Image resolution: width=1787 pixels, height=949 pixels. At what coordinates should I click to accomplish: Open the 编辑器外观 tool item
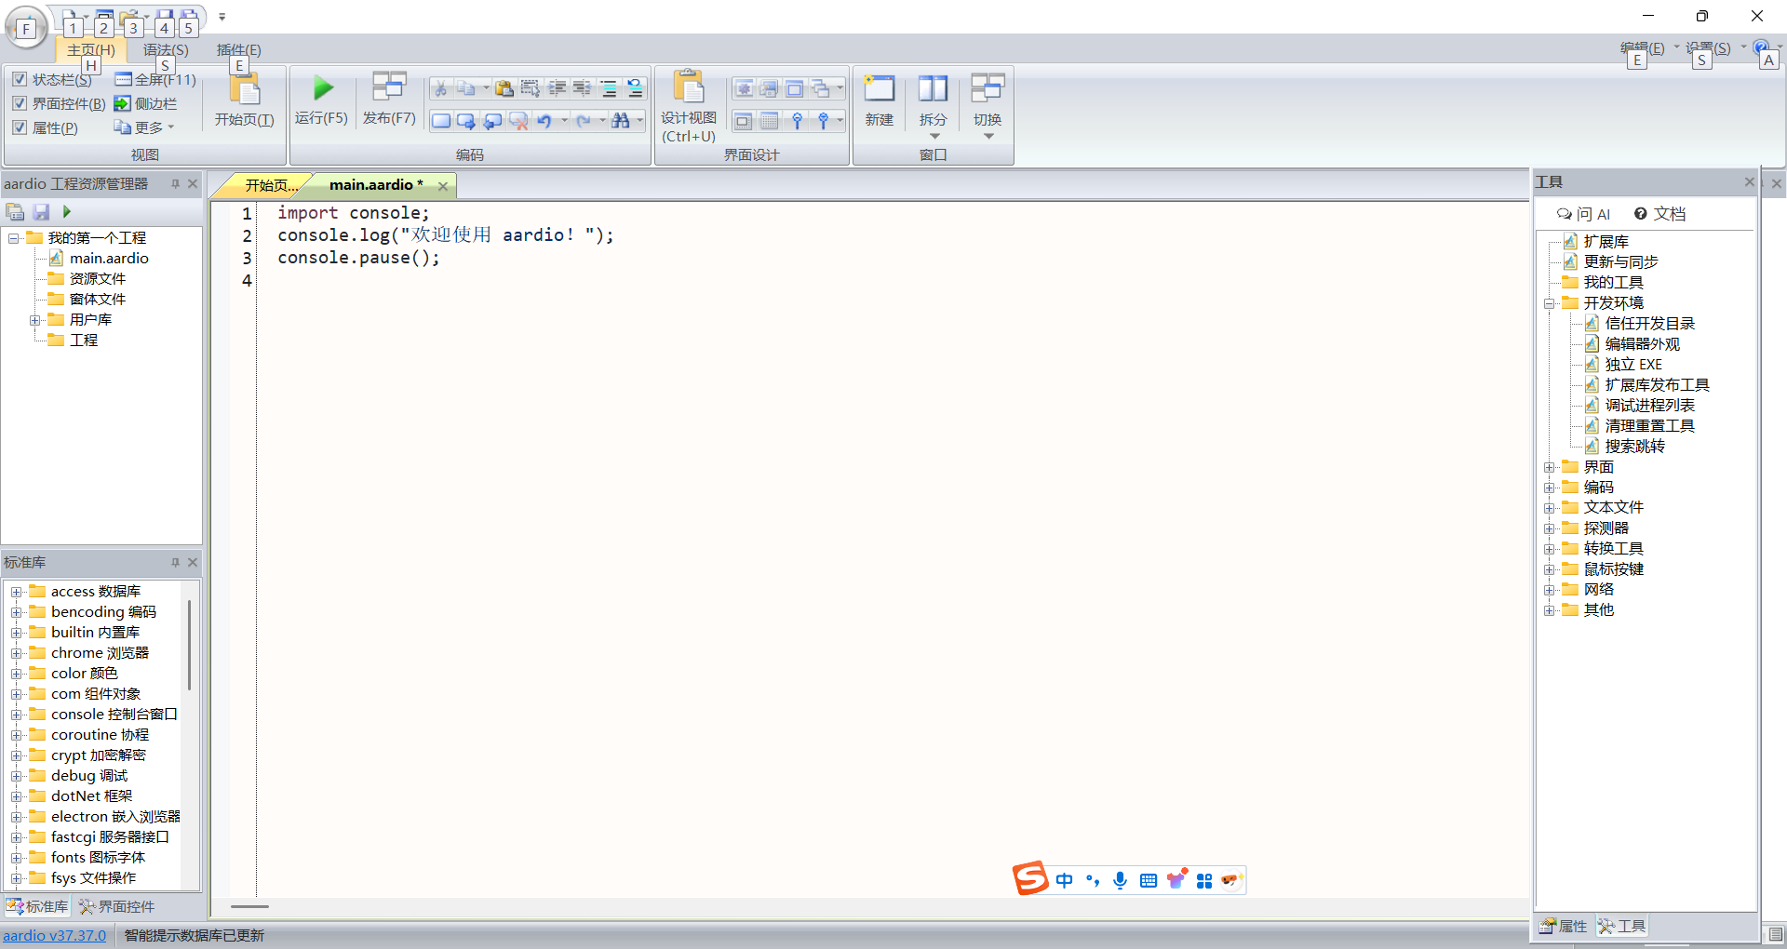1643,344
